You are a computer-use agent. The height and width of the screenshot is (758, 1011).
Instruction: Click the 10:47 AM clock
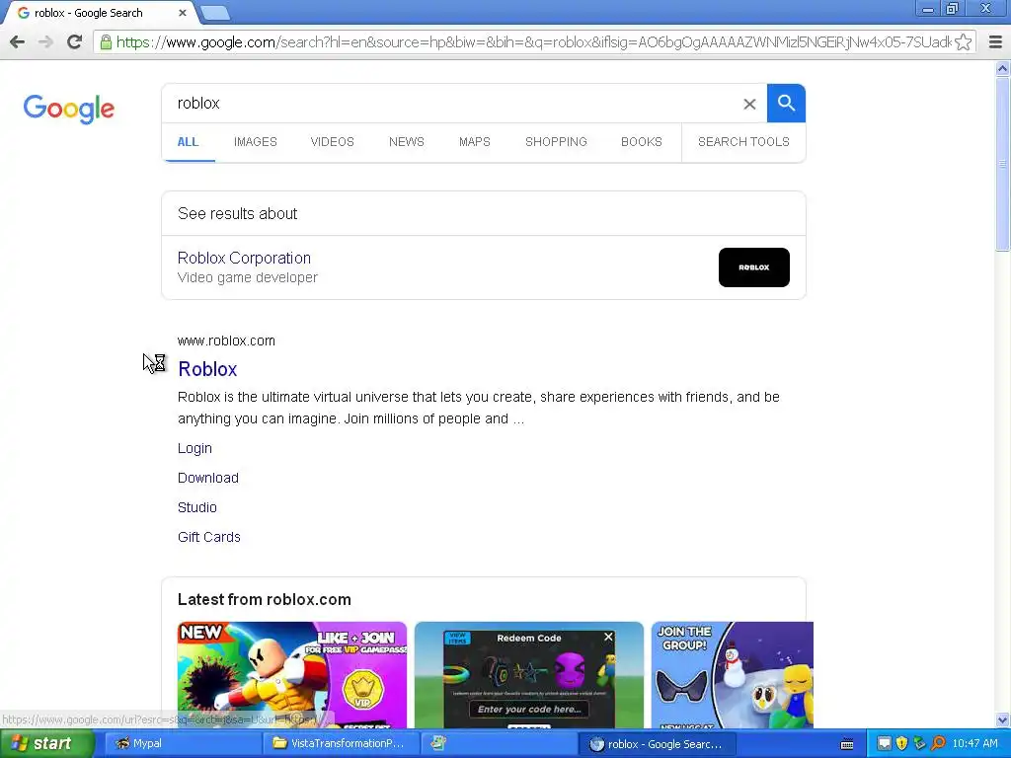(974, 743)
